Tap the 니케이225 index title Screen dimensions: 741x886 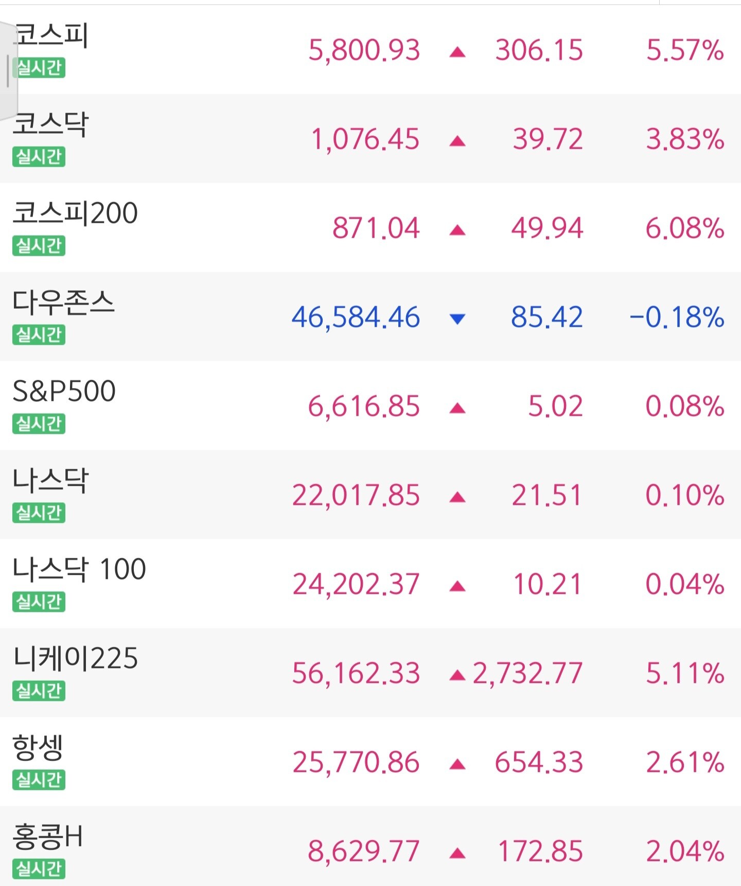click(76, 658)
